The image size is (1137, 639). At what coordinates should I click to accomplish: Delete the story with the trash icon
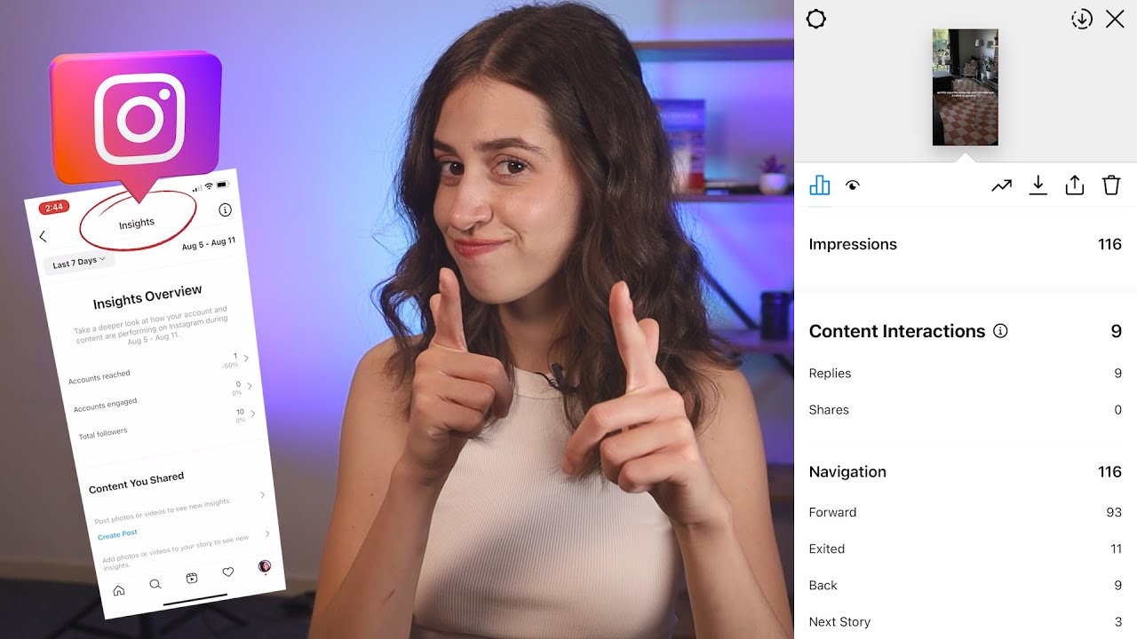(x=1111, y=185)
